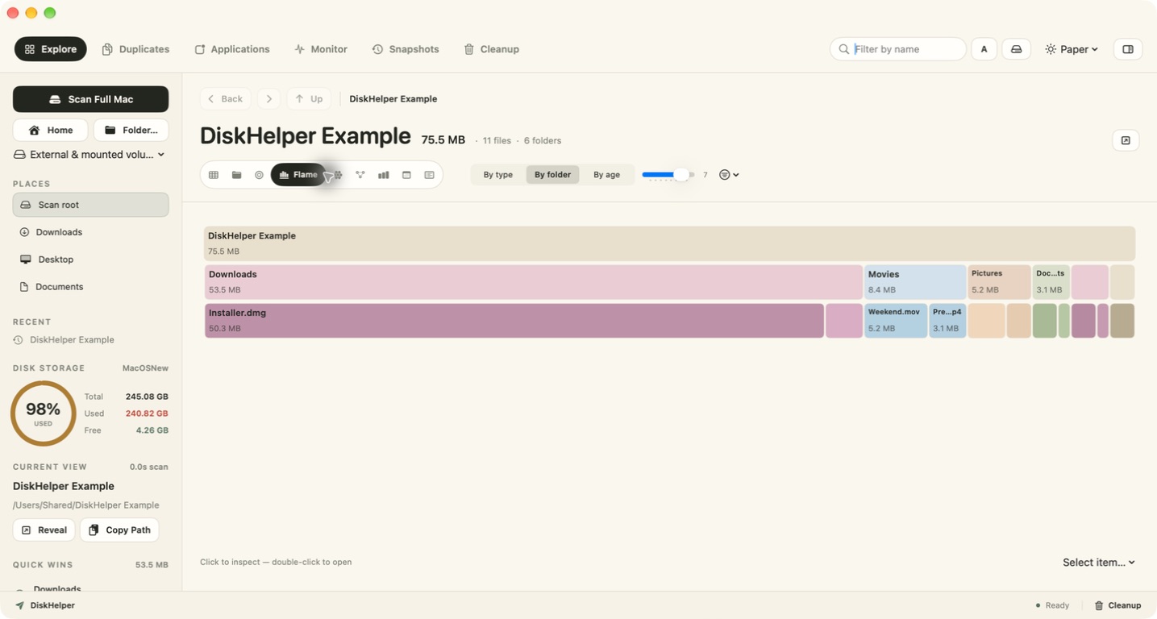
Task: Open the Paper theme dropdown
Action: coord(1072,49)
